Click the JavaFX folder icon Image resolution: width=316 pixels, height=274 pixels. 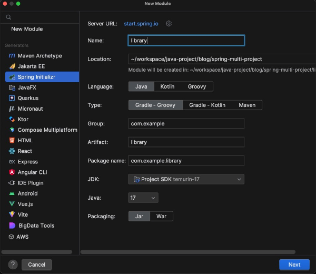12,87
